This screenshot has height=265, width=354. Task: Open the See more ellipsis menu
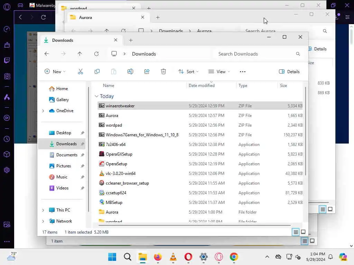(x=242, y=72)
